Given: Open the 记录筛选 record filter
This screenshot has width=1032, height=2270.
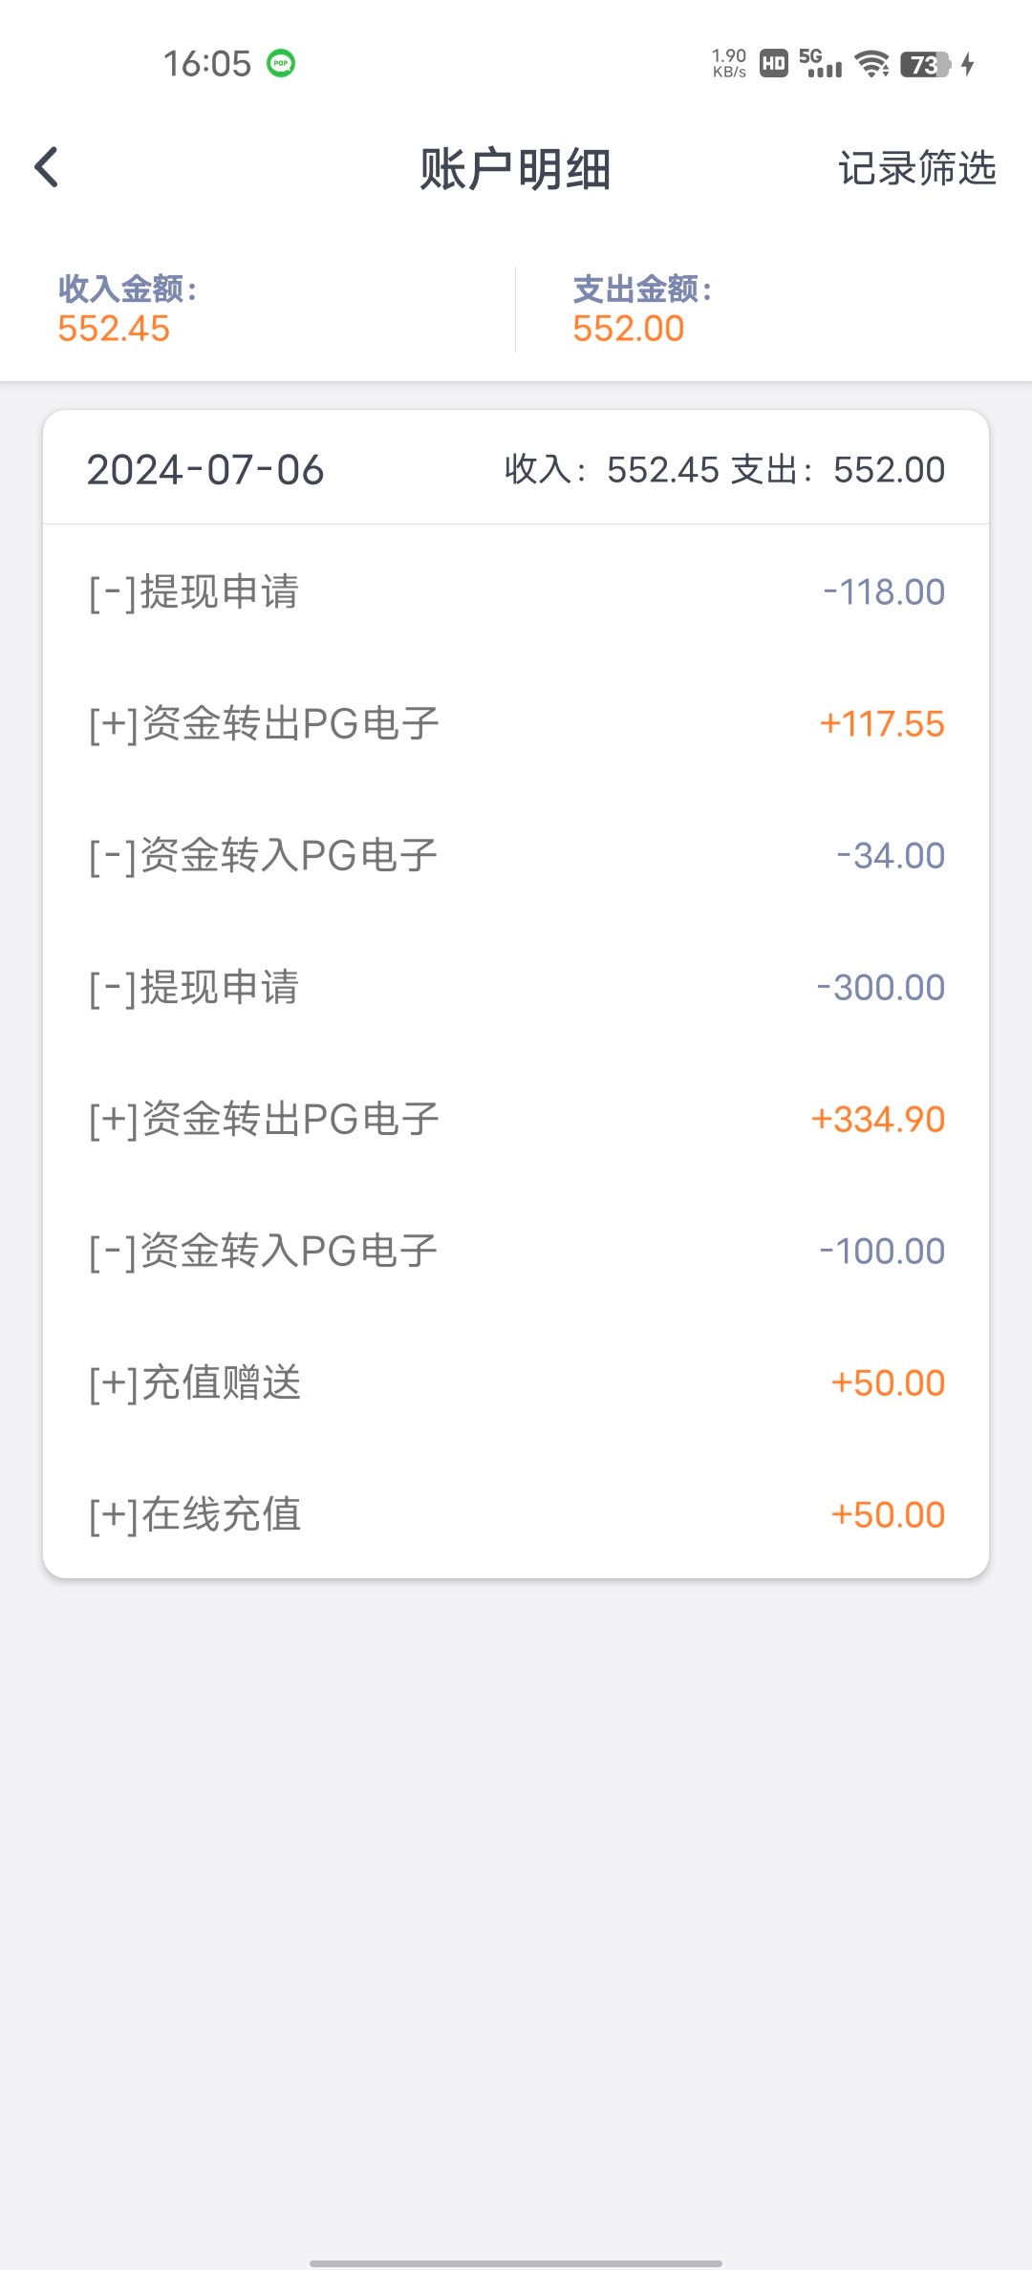Looking at the screenshot, I should (916, 168).
